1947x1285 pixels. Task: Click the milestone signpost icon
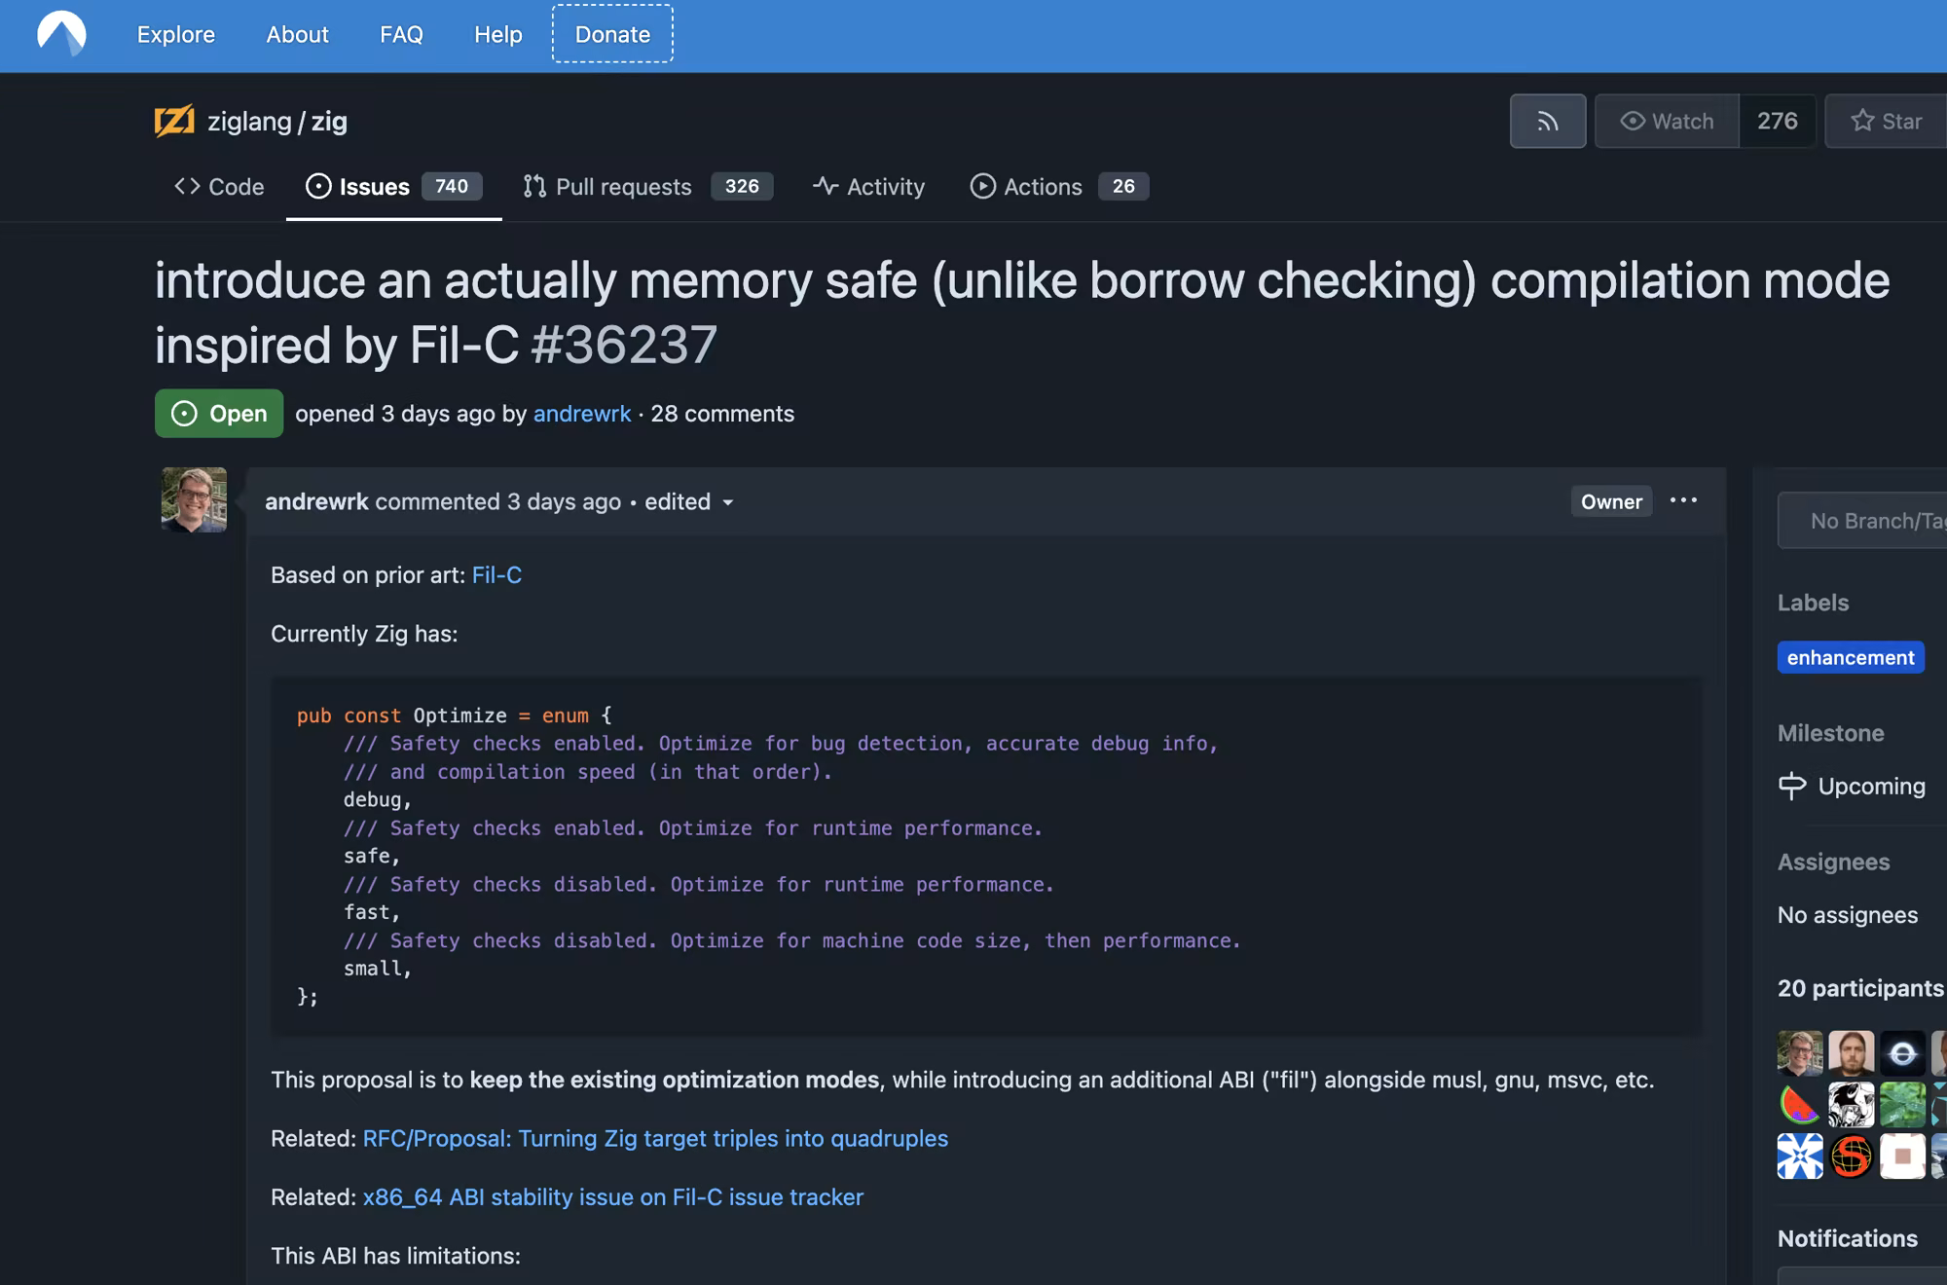point(1792,786)
